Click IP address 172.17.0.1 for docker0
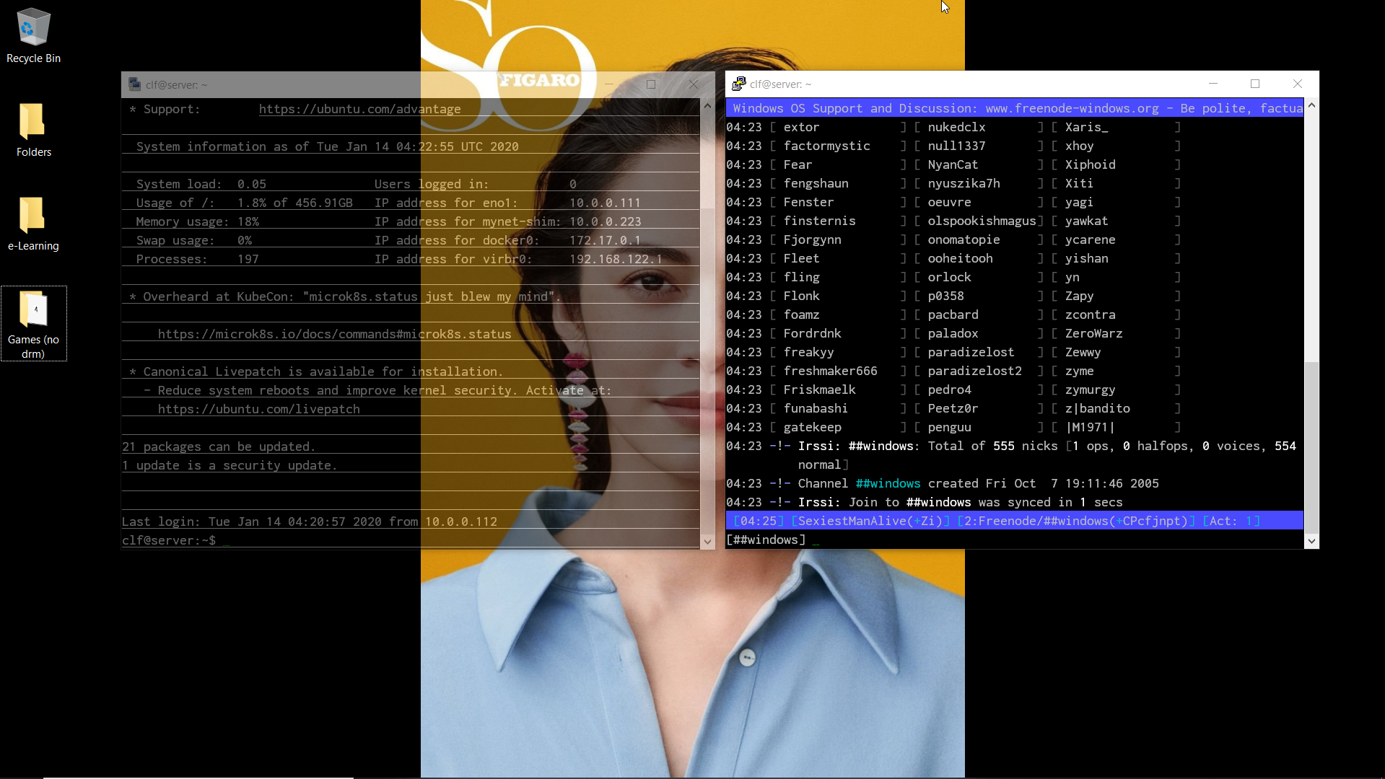The width and height of the screenshot is (1385, 779). pyautogui.click(x=605, y=240)
